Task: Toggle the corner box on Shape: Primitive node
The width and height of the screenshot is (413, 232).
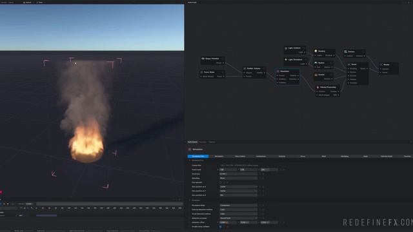Action: 223,59
